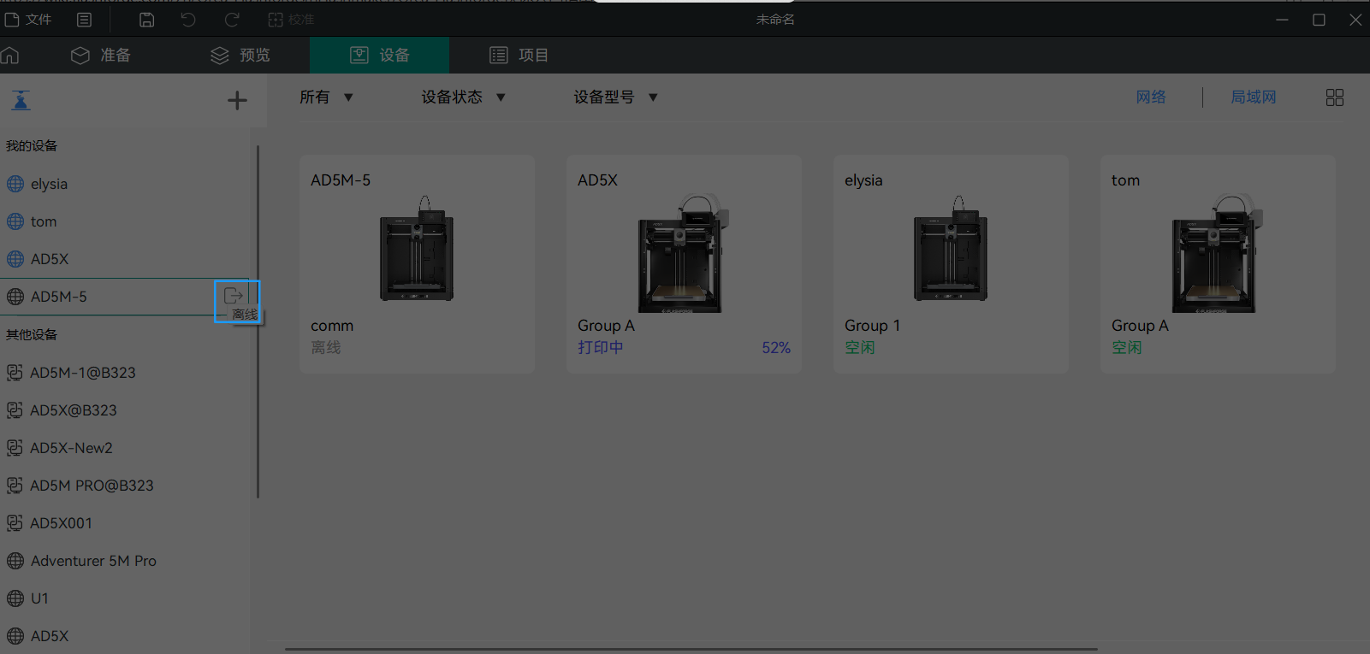Click the save disk icon
Screen dimensions: 1370x654
tap(147, 19)
